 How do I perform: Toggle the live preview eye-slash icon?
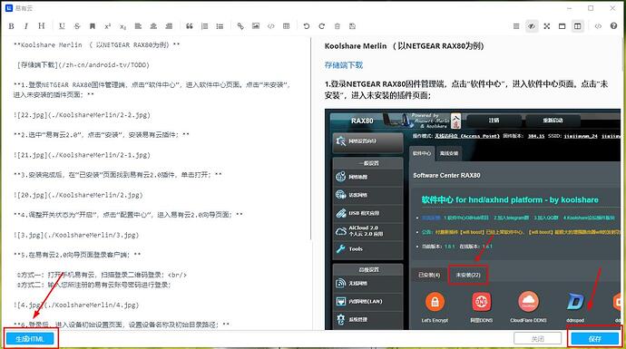(x=532, y=26)
